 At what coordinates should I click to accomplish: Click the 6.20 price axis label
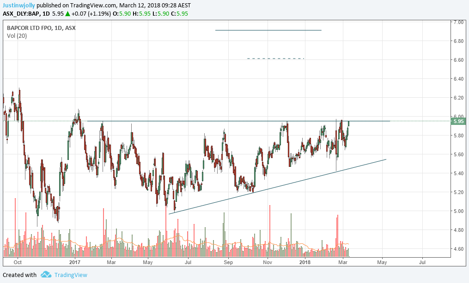458,98
